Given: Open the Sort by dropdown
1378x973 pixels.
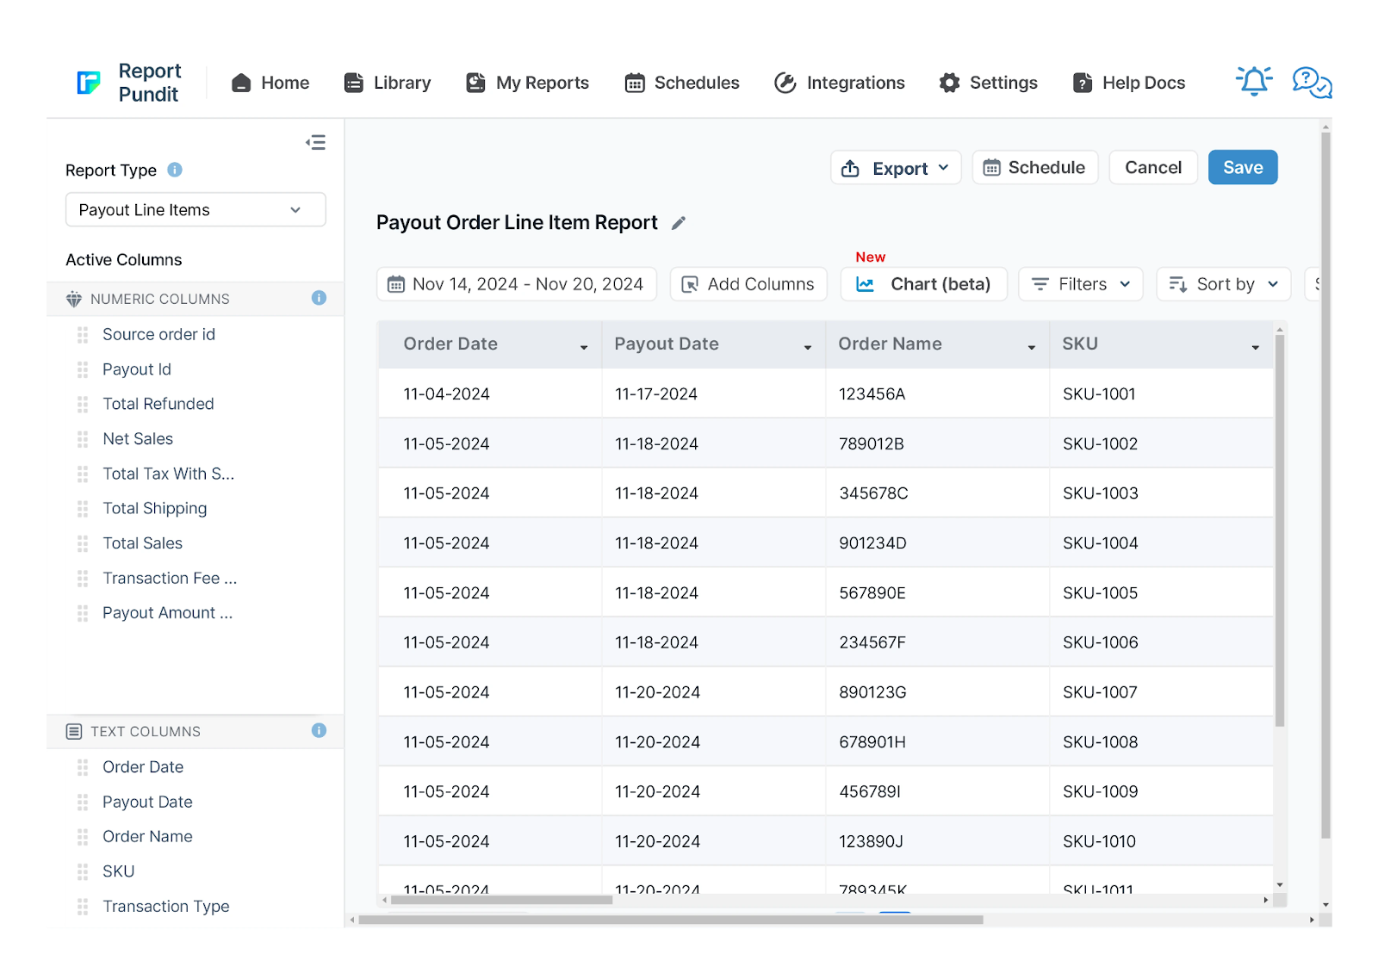Looking at the screenshot, I should pos(1223,284).
